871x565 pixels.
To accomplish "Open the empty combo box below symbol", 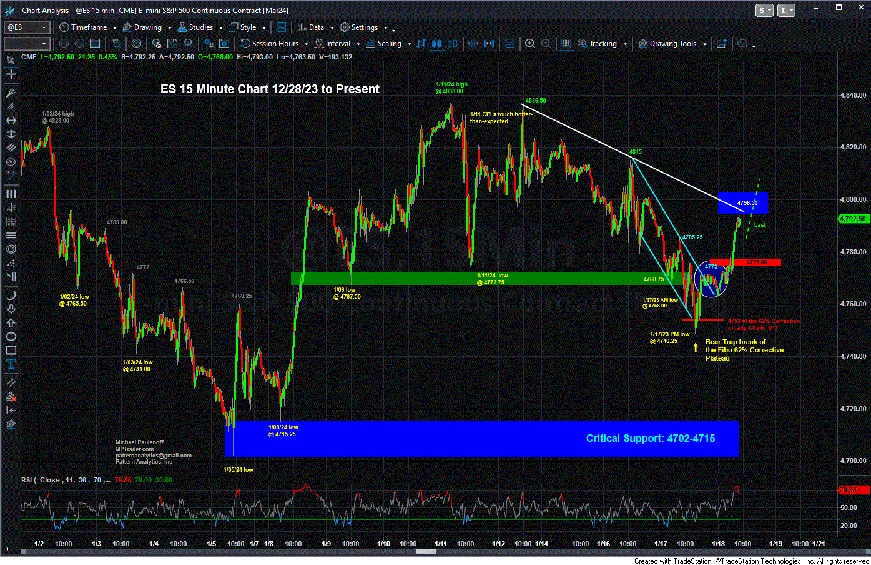I will [x=27, y=44].
